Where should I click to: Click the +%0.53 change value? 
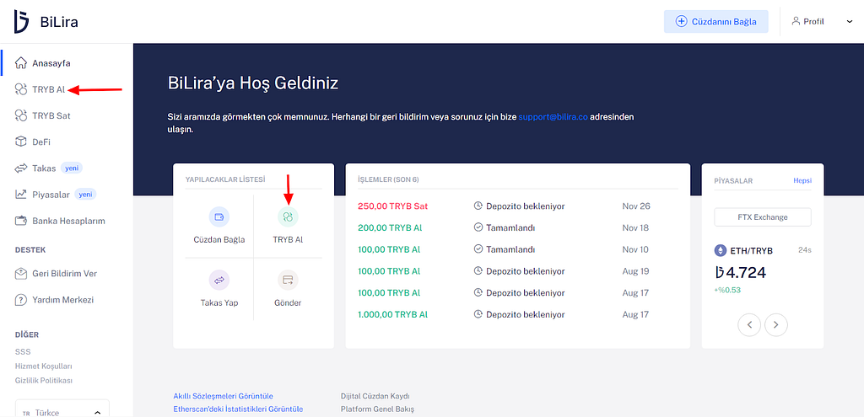[x=728, y=290]
